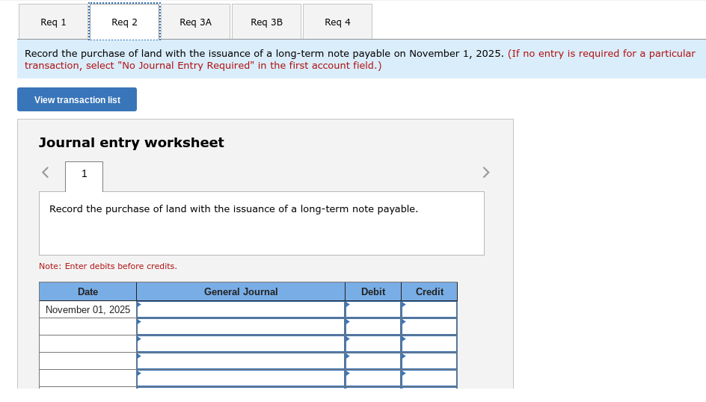Click the transaction description text box
The width and height of the screenshot is (706, 402).
[262, 223]
